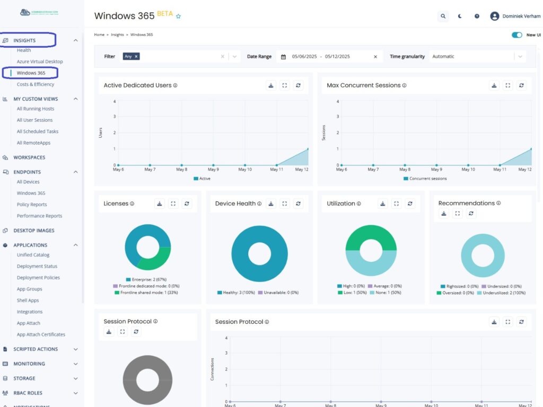Open Licenses chart in fullscreen
Image resolution: width=543 pixels, height=407 pixels.
coord(173,203)
